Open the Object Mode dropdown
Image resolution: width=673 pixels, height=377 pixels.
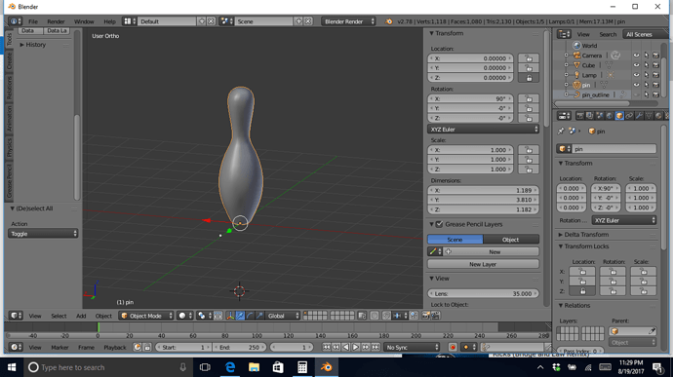click(x=146, y=316)
